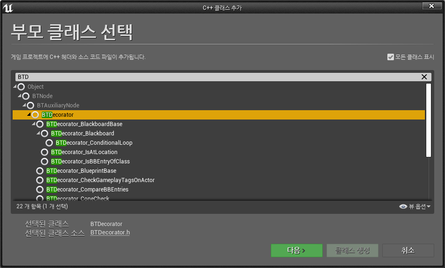Click the Unreal Engine logo icon
The height and width of the screenshot is (268, 445).
pos(8,8)
